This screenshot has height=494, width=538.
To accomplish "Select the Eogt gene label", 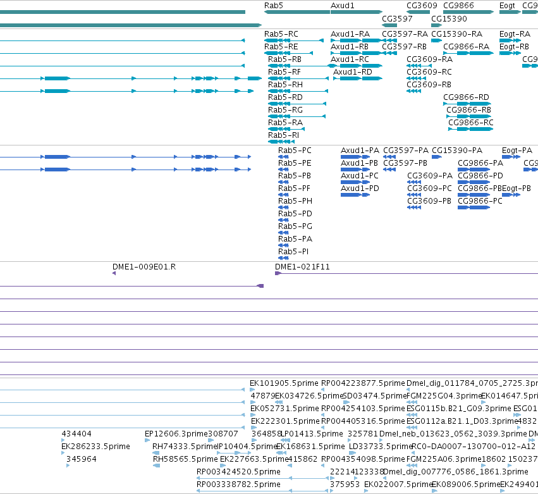I will (x=507, y=6).
